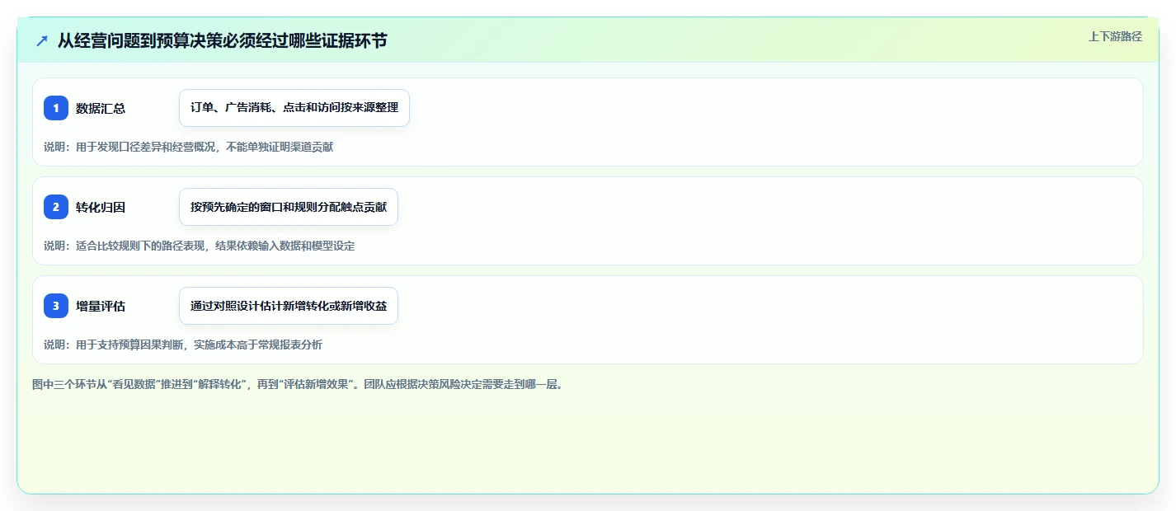Click the summary paragraph starting 图中三个环节
This screenshot has width=1176, height=511.
(297, 384)
